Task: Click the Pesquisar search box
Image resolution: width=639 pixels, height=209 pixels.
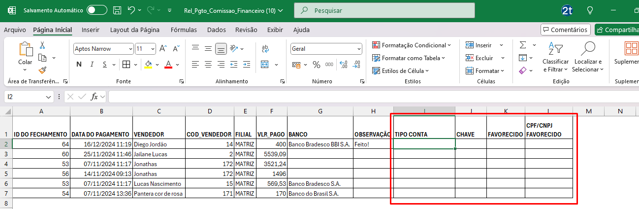Action: tap(384, 10)
